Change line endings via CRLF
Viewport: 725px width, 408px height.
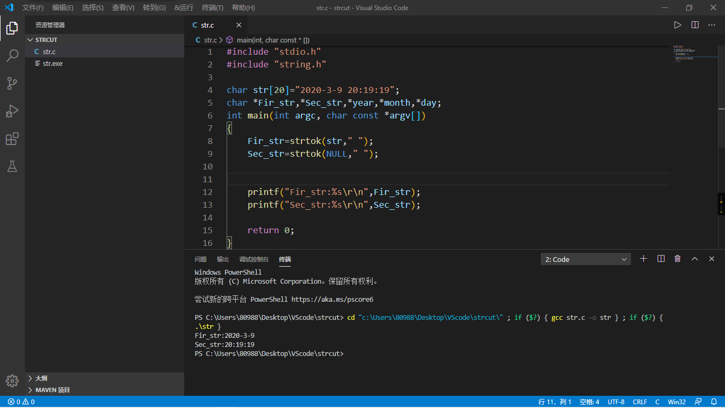pos(640,402)
